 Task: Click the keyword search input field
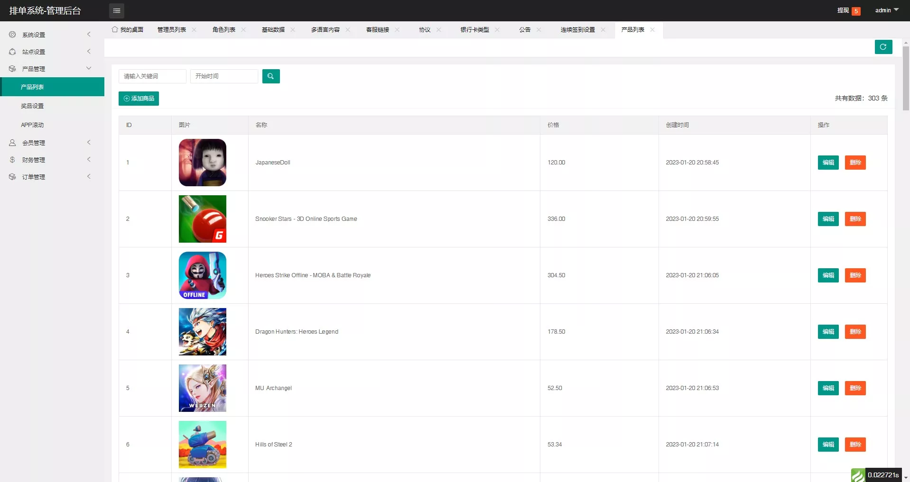152,76
